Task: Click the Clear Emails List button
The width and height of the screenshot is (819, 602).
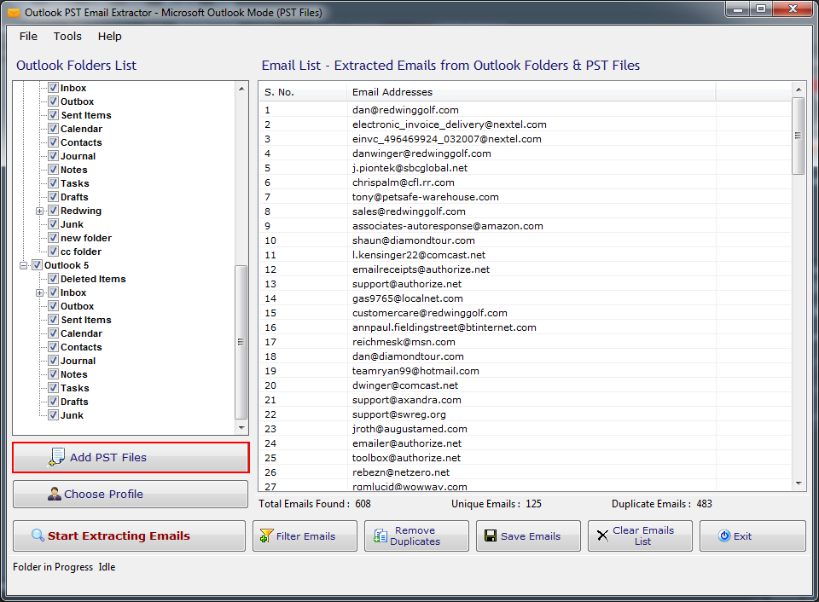Action: click(640, 535)
